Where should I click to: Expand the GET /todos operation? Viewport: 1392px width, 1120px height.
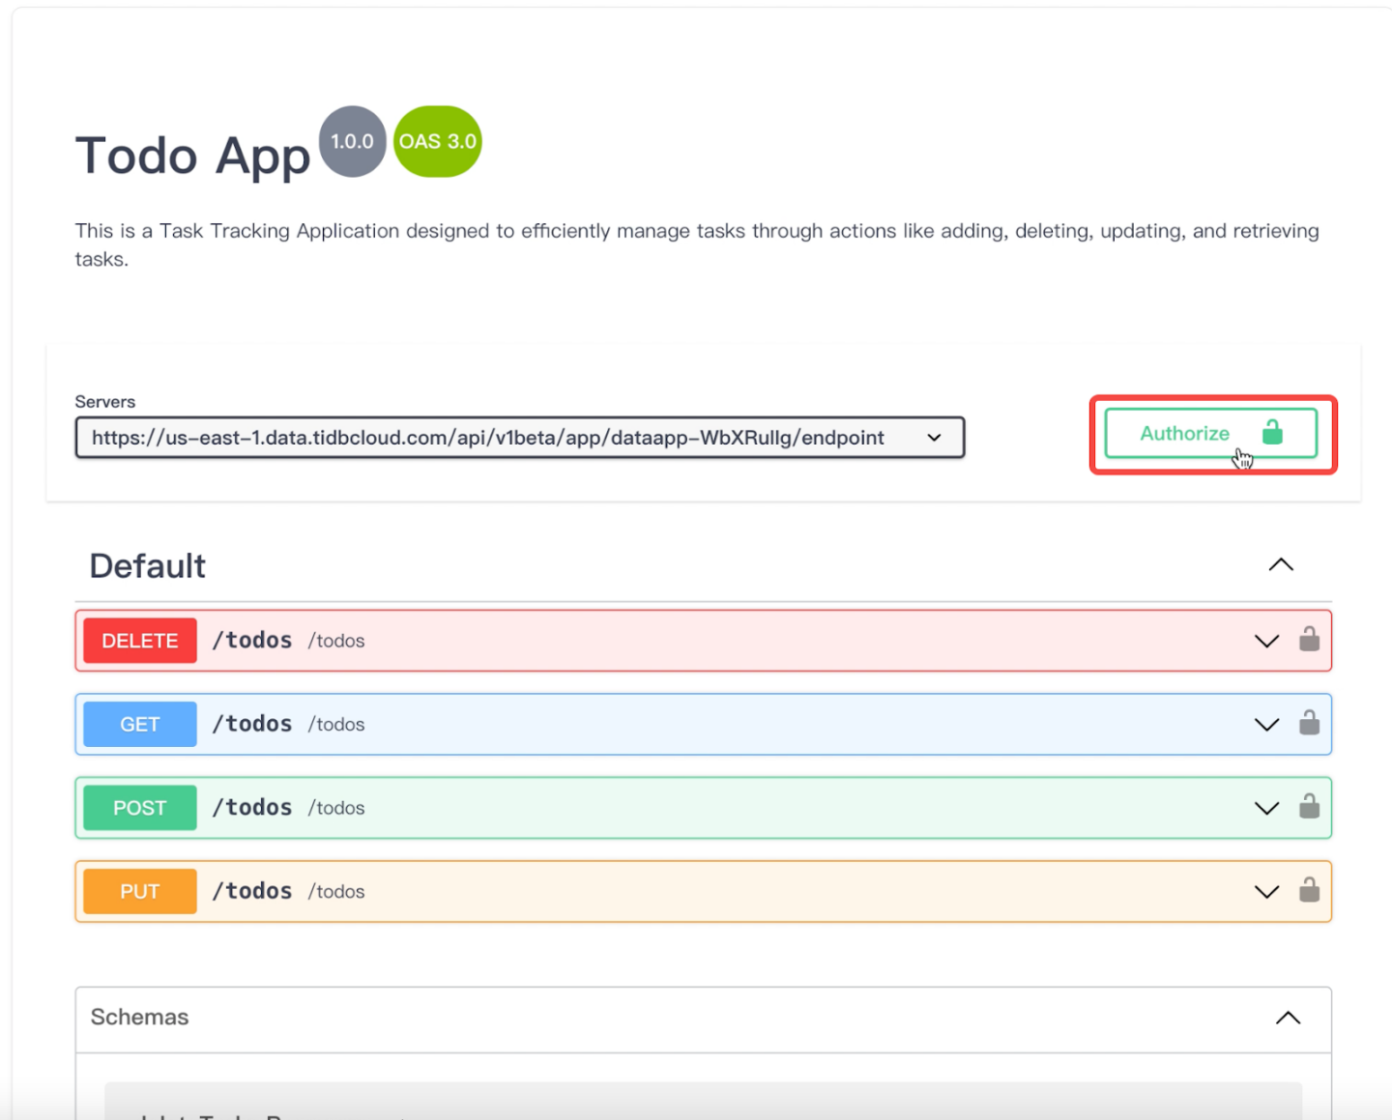1266,724
